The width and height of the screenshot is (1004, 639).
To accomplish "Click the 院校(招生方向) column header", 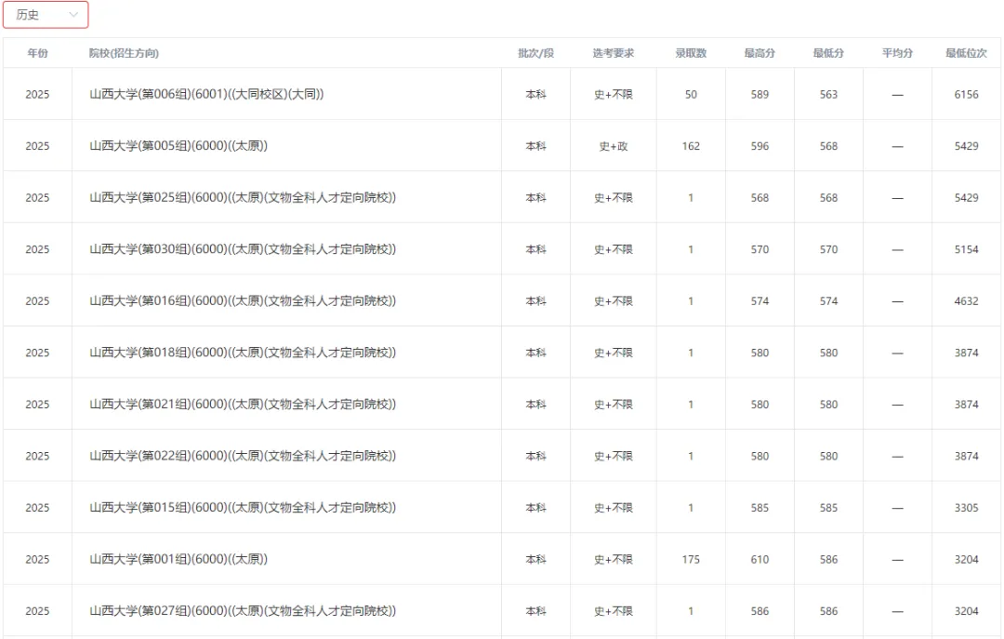I will (x=125, y=53).
